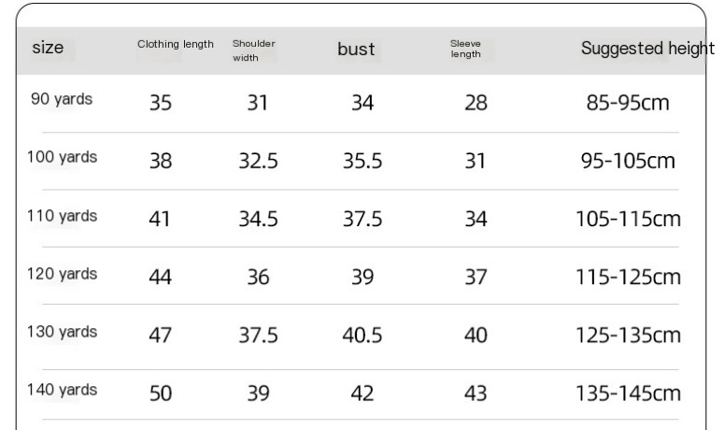Select the '90 yards' size label
This screenshot has width=724, height=430.
(x=62, y=99)
